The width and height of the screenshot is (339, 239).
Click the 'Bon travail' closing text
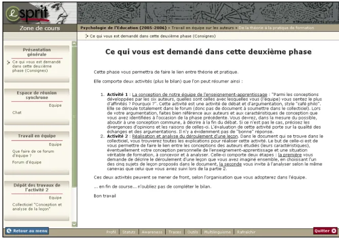click(x=105, y=196)
